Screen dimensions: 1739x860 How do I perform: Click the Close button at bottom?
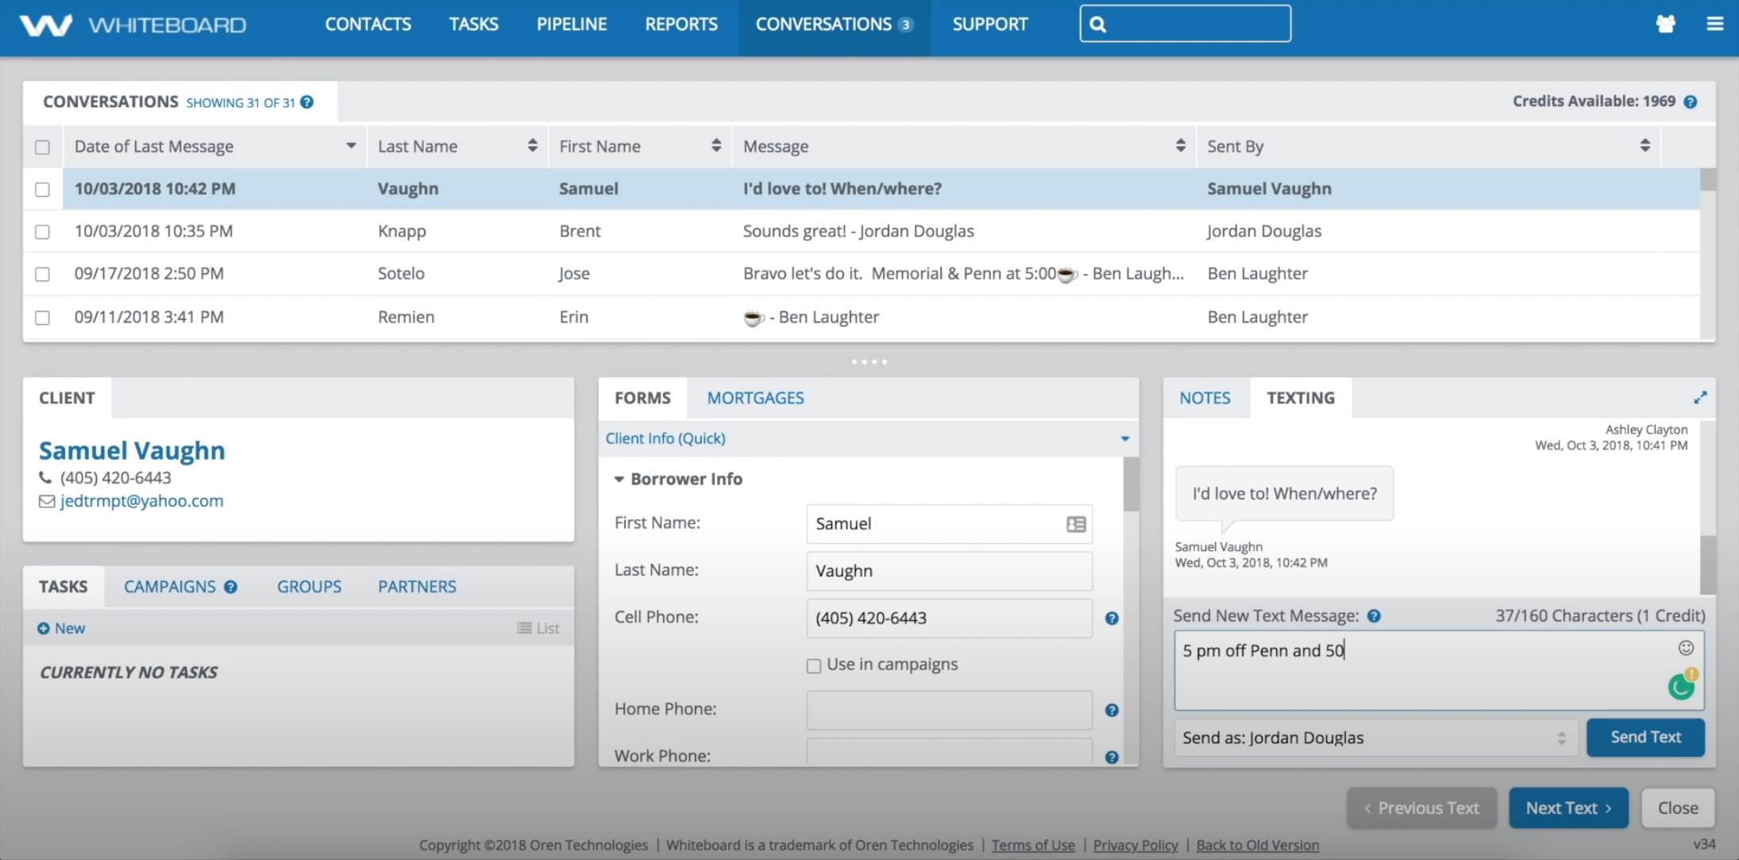pyautogui.click(x=1678, y=808)
